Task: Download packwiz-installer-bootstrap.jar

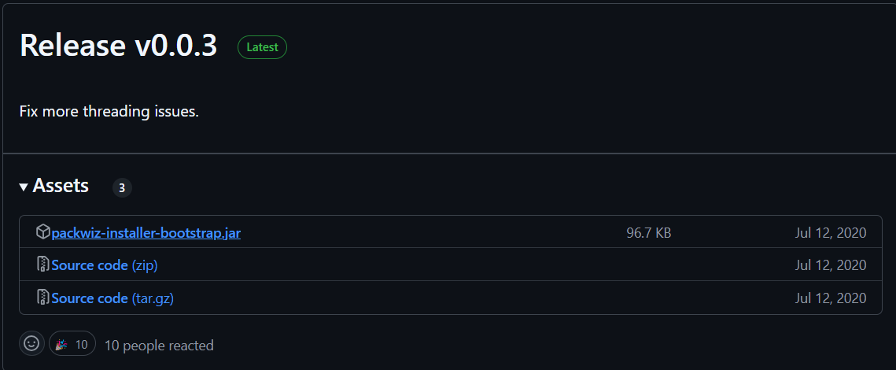Action: click(146, 233)
